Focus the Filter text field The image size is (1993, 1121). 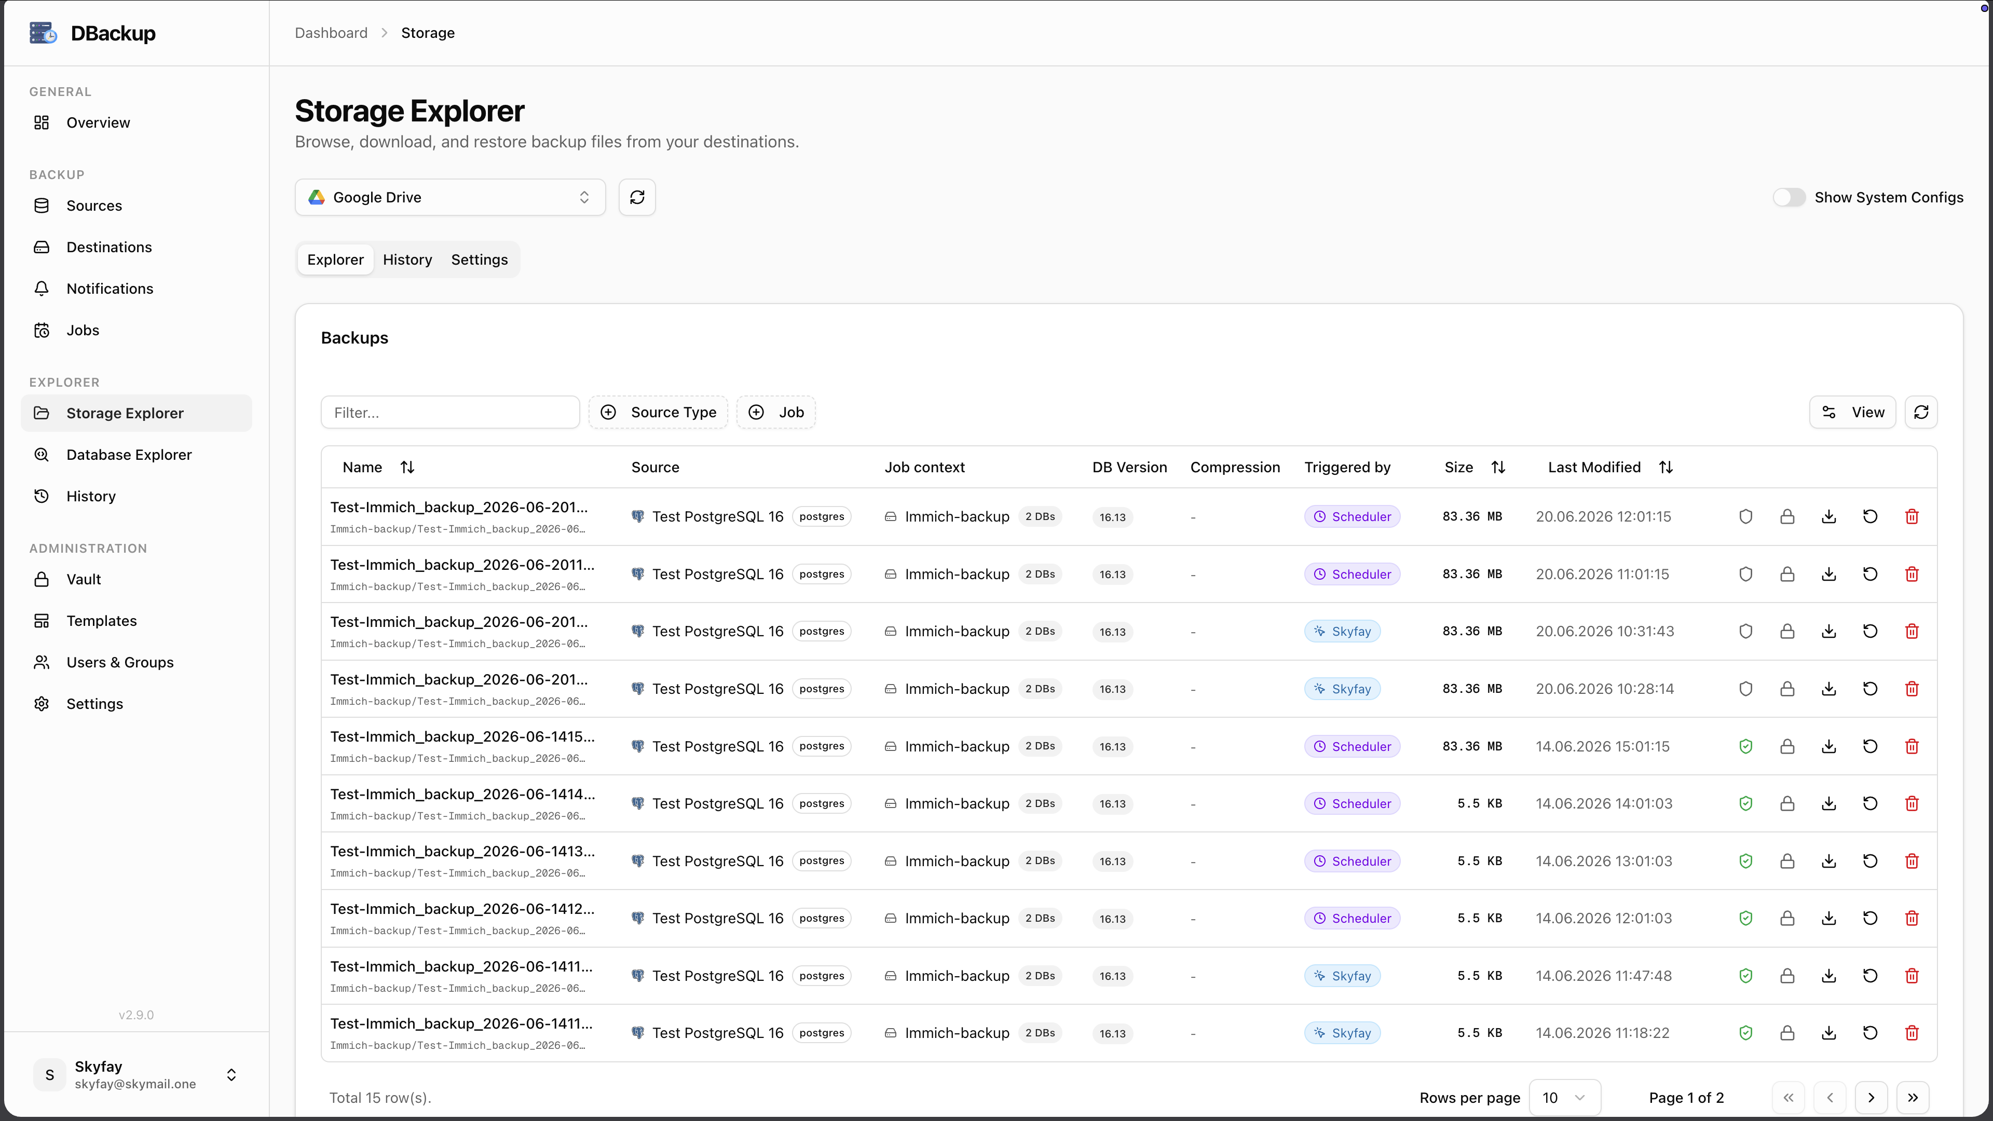451,413
